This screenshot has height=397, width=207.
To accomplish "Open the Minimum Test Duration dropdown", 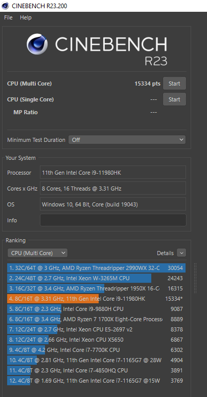I will pos(127,140).
